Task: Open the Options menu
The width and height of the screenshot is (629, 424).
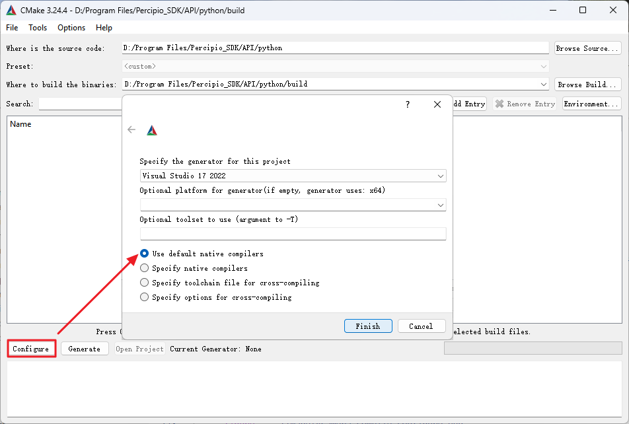Action: 71,28
